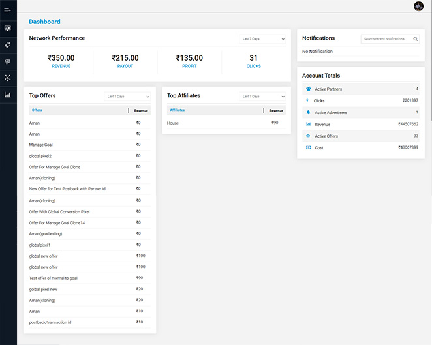Open Top Affiliates Last 7 Days dropdown
This screenshot has width=432, height=345.
262,96
